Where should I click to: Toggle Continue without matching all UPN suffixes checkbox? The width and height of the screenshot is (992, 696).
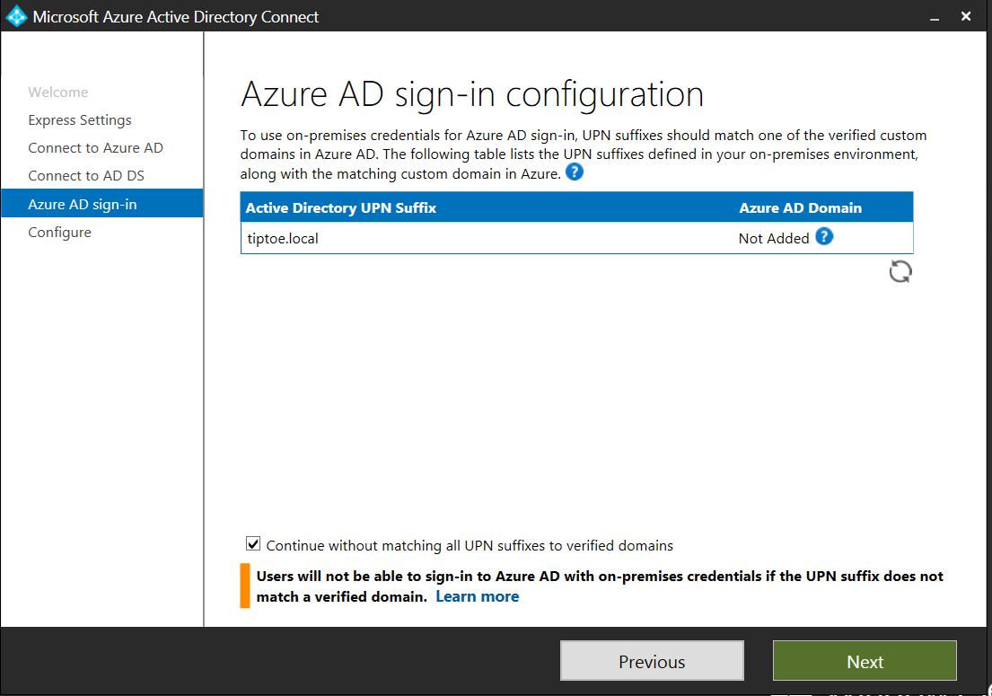click(x=253, y=543)
